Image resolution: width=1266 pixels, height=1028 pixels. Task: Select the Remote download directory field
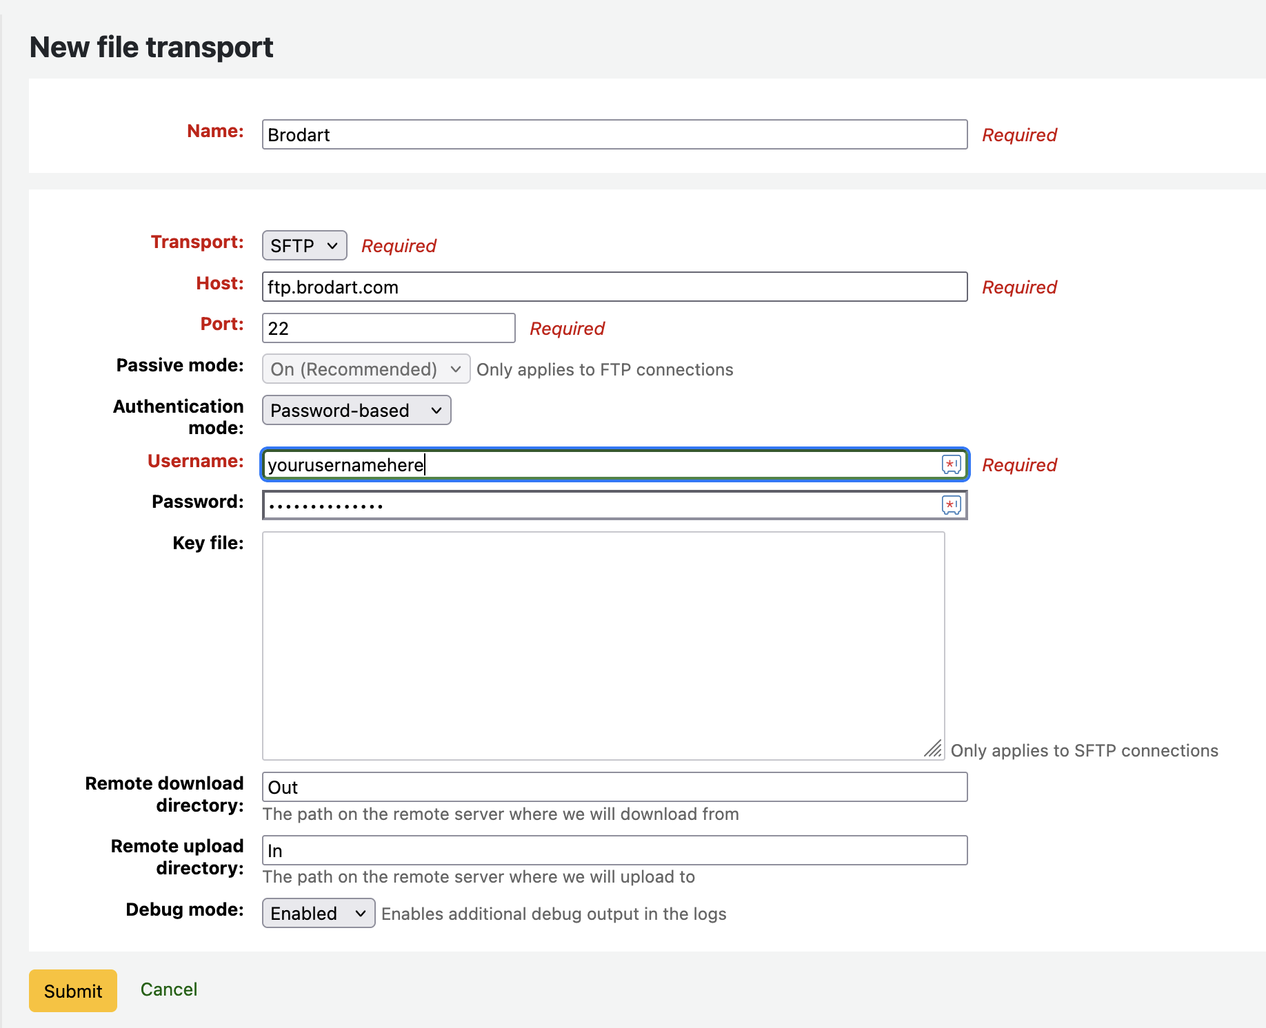coord(614,788)
